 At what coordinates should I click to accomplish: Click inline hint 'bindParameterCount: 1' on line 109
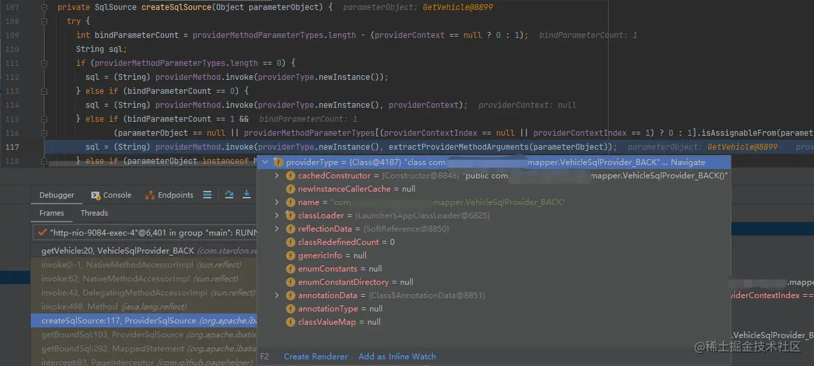tap(588, 35)
